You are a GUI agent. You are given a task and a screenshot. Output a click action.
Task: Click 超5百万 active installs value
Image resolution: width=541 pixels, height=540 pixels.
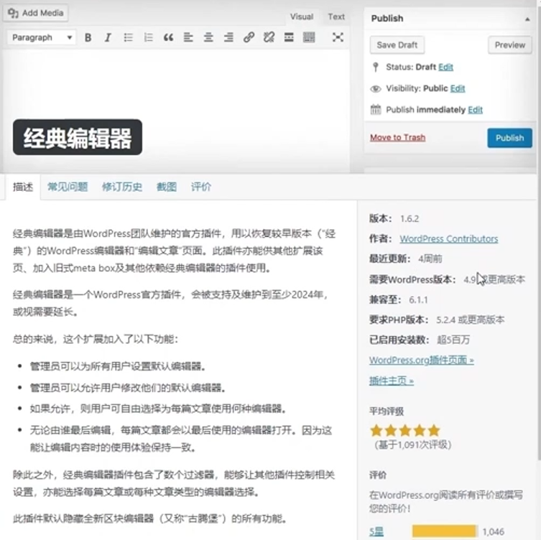[453, 340]
